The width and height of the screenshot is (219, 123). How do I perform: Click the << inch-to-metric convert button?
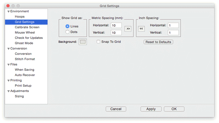pos(141,29)
